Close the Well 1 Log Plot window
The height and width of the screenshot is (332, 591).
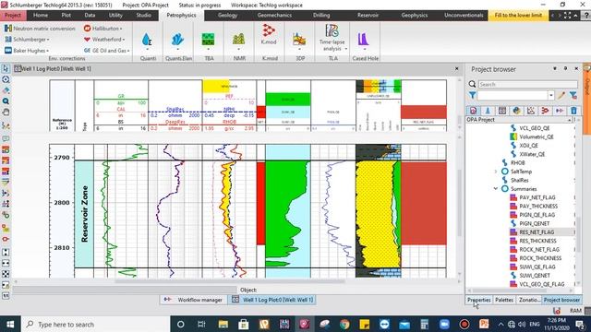(x=457, y=69)
